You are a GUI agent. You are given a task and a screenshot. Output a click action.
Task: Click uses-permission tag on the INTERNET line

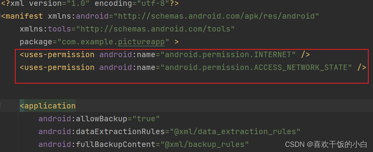[57, 55]
